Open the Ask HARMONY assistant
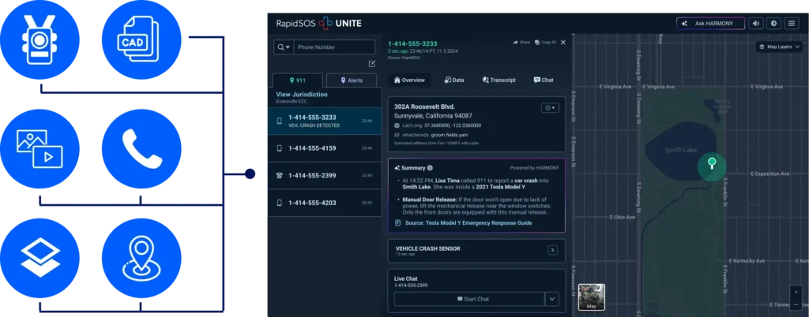This screenshot has height=317, width=809. coord(710,23)
